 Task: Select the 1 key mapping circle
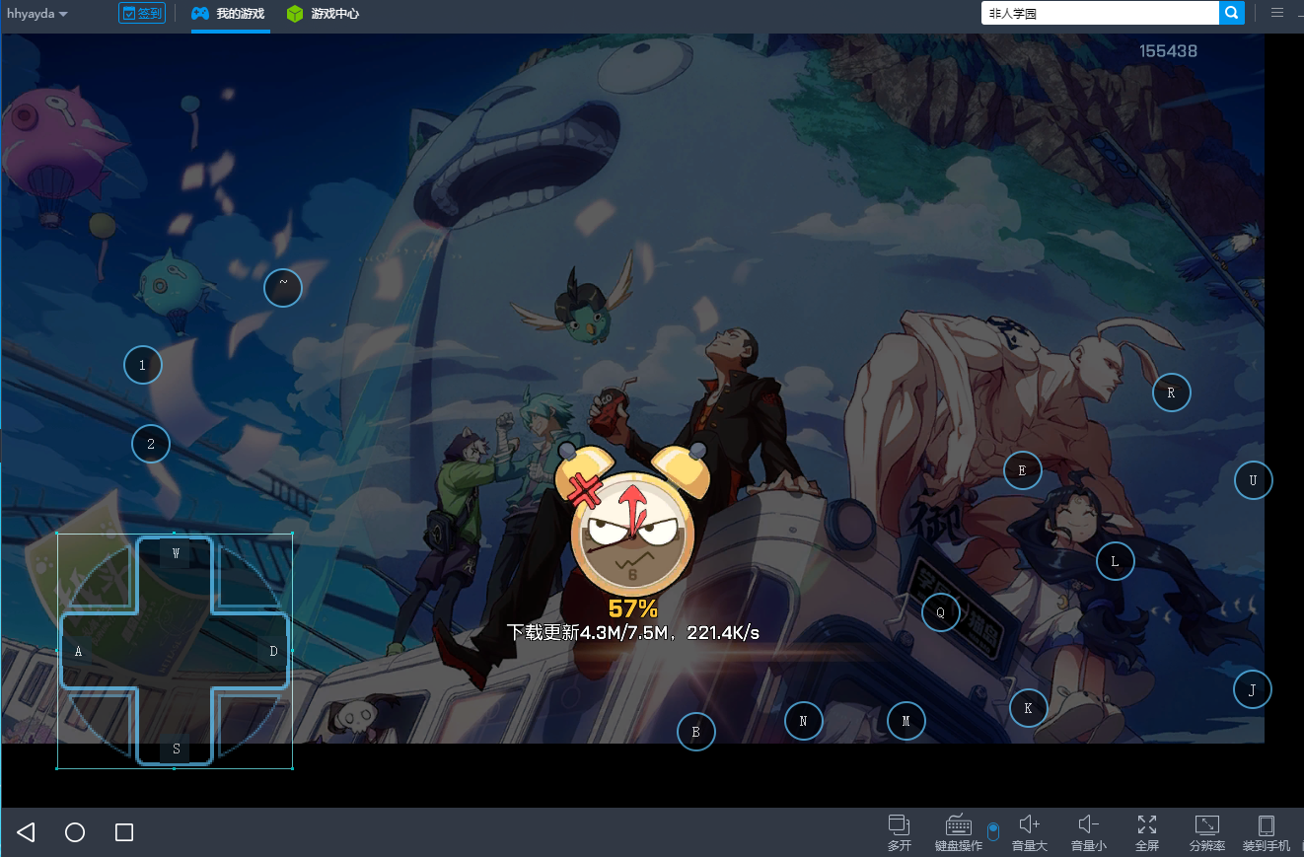click(x=142, y=365)
